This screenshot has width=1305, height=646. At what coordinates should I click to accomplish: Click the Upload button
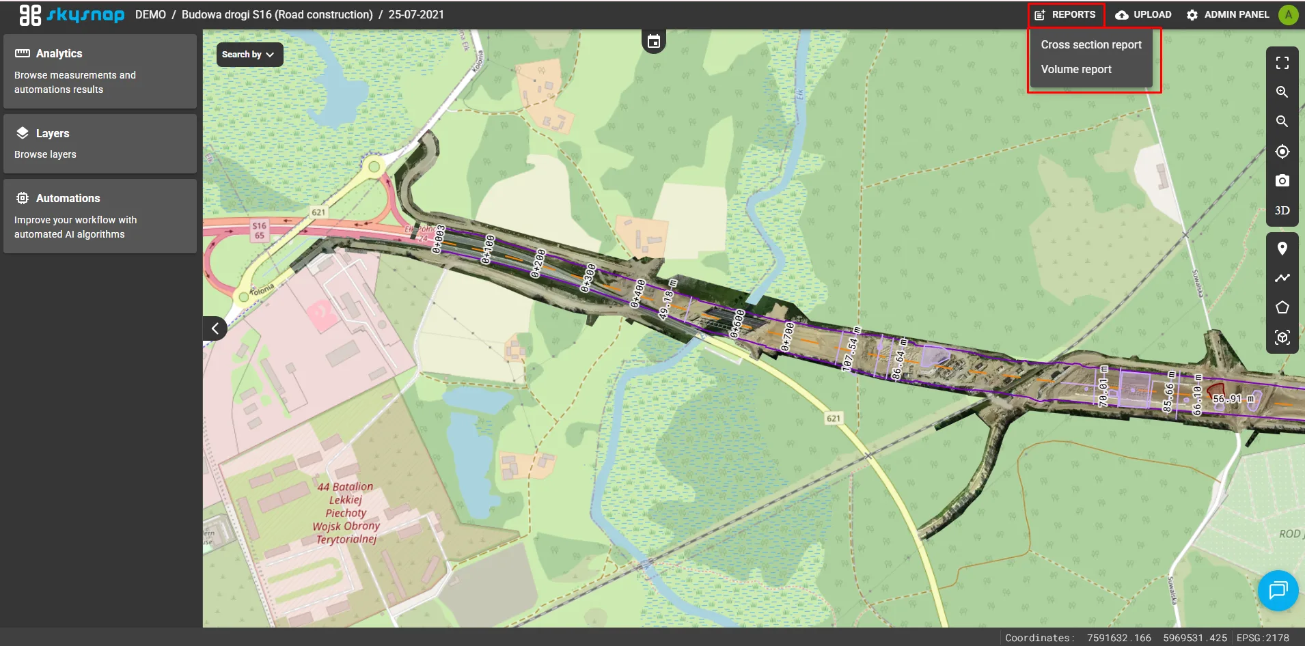1143,14
